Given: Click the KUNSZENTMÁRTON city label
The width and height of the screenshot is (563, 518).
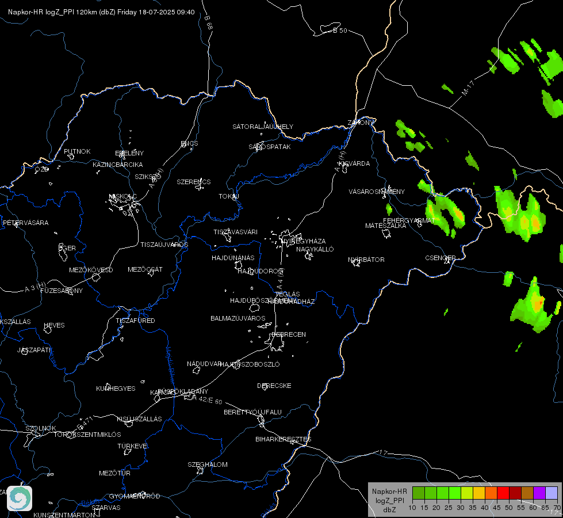Looking at the screenshot, I should [x=64, y=515].
